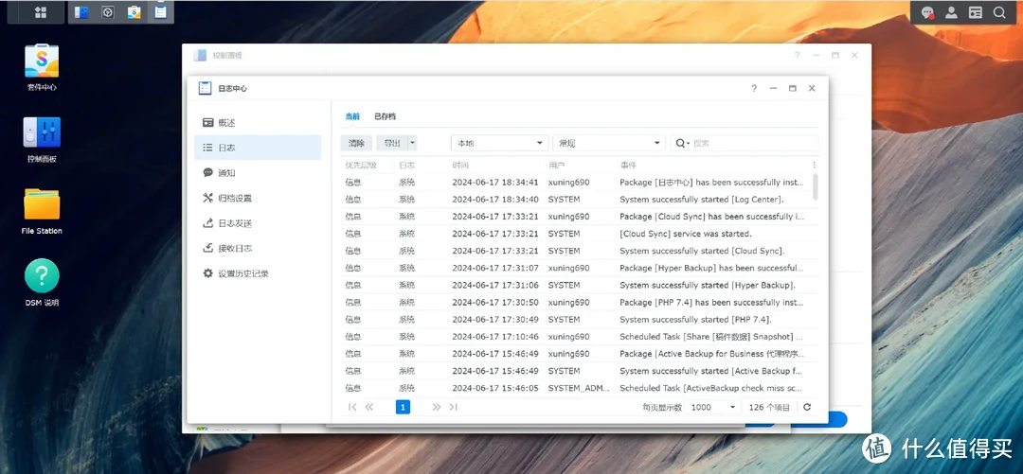
Task: Open the widgets panel icon in top bar
Action: (x=976, y=13)
